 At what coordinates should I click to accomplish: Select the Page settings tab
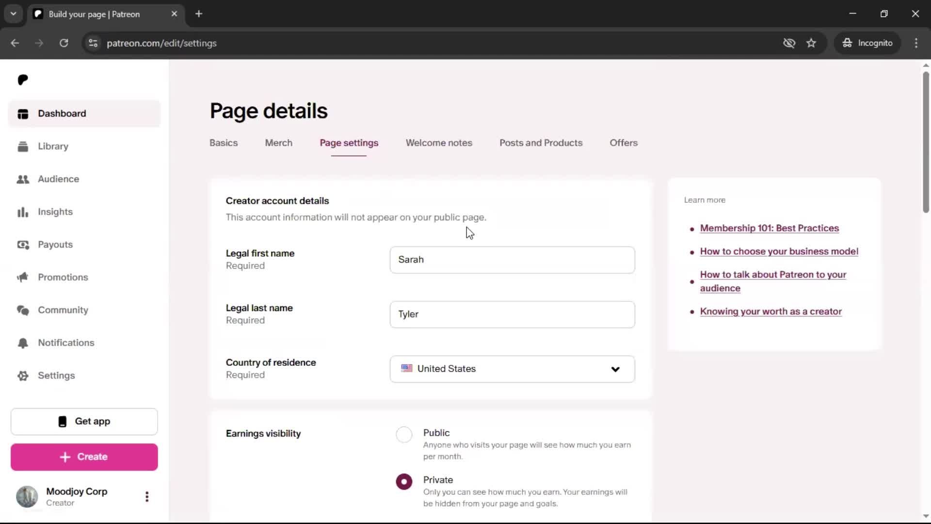349,143
